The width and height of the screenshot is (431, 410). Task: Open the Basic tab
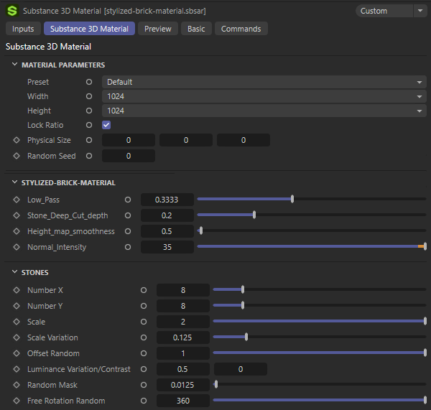pyautogui.click(x=196, y=29)
